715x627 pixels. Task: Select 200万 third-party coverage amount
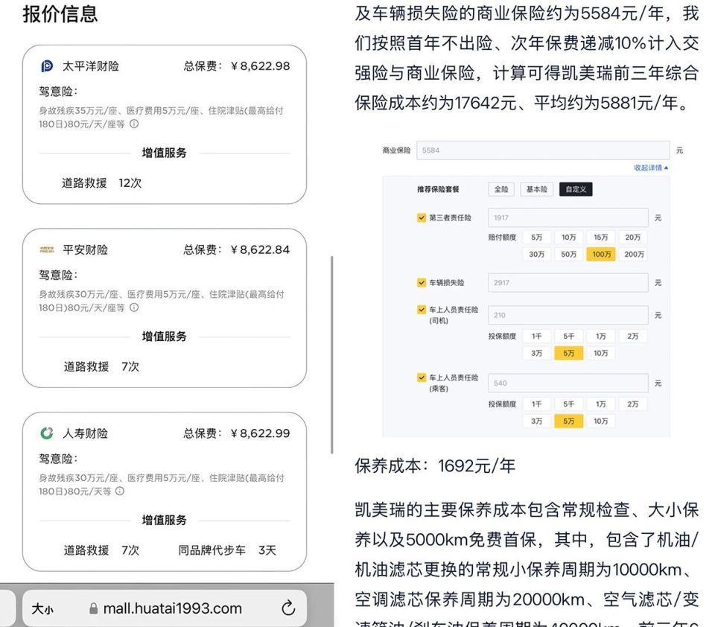632,254
